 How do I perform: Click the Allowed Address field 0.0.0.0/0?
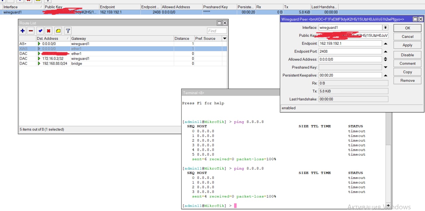(350, 59)
